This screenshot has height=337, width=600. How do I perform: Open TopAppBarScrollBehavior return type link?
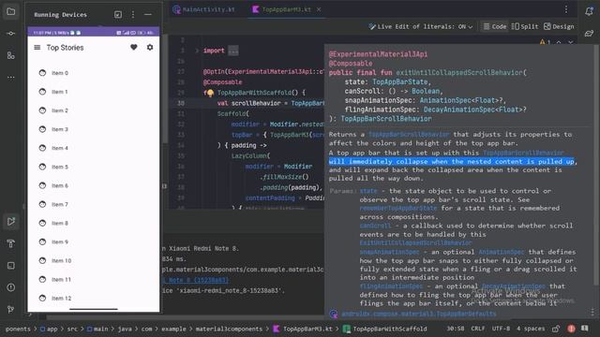386,119
